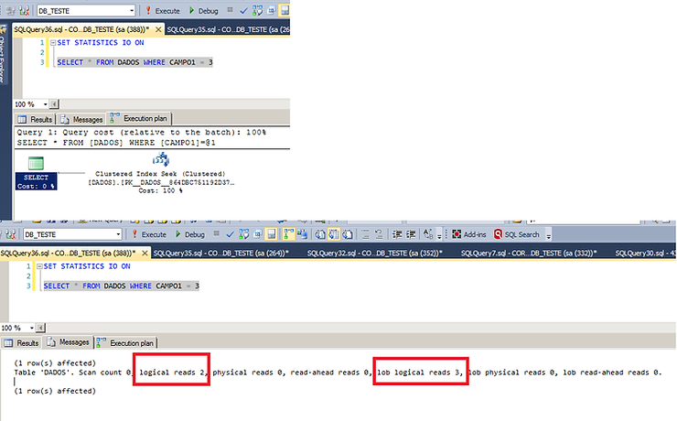Open Execution plan tab in lower window
Viewport: 677px width, 421px height.
click(125, 343)
